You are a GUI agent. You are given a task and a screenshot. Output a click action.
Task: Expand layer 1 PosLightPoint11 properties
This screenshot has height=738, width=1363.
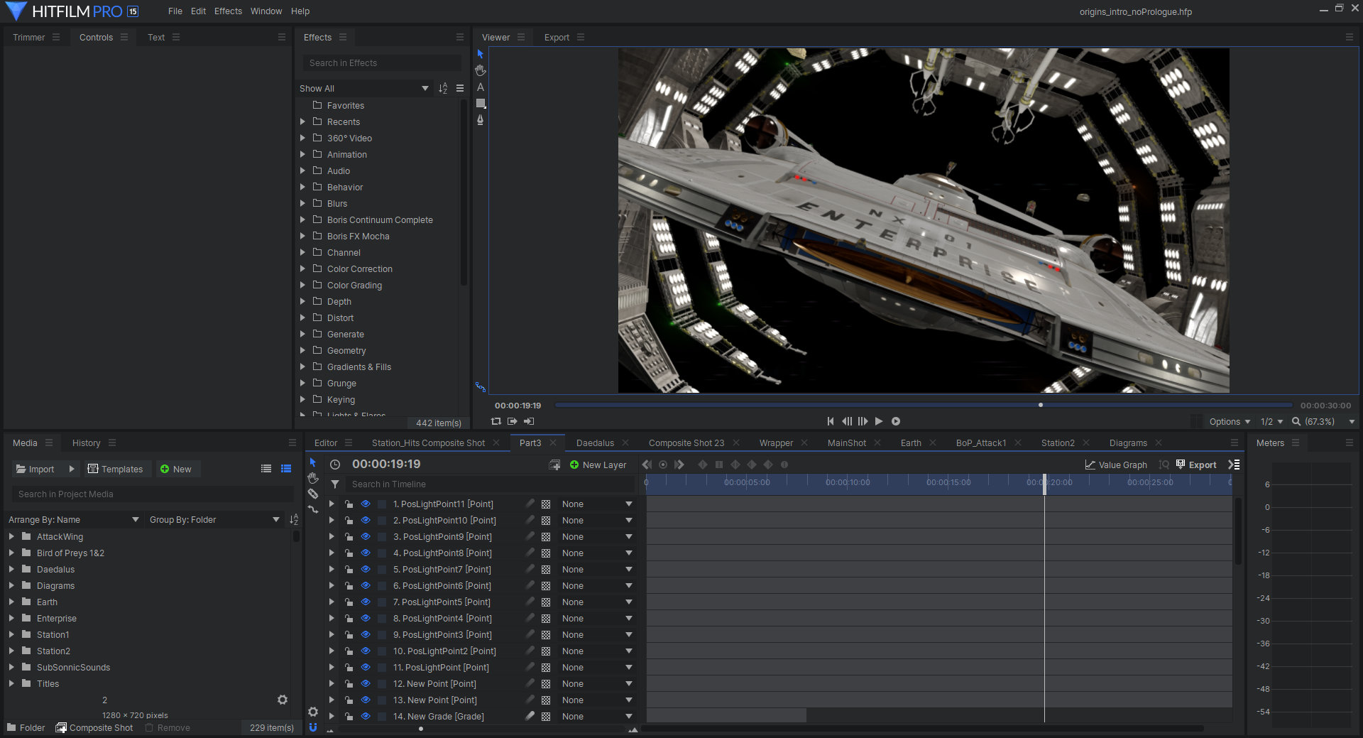coord(332,504)
